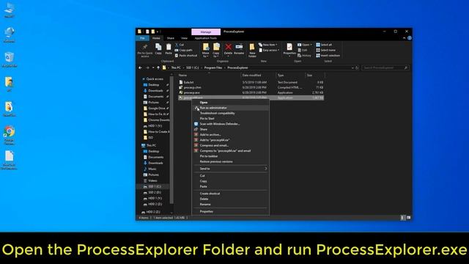
Task: Click History in the ribbon Open group
Action: point(304,56)
